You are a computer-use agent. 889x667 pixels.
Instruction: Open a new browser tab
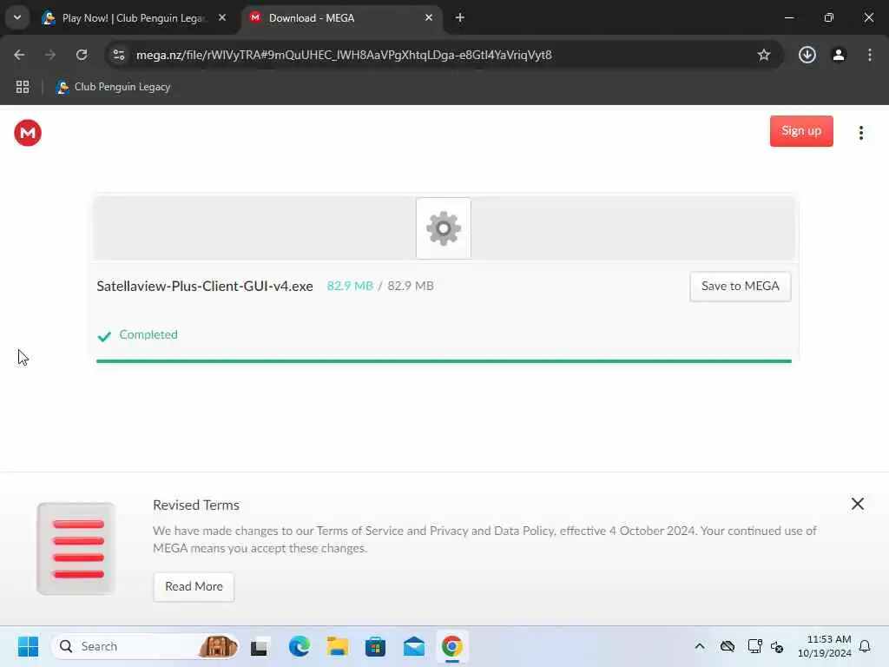tap(460, 17)
